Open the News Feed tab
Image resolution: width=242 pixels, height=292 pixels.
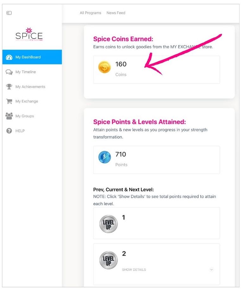click(116, 13)
